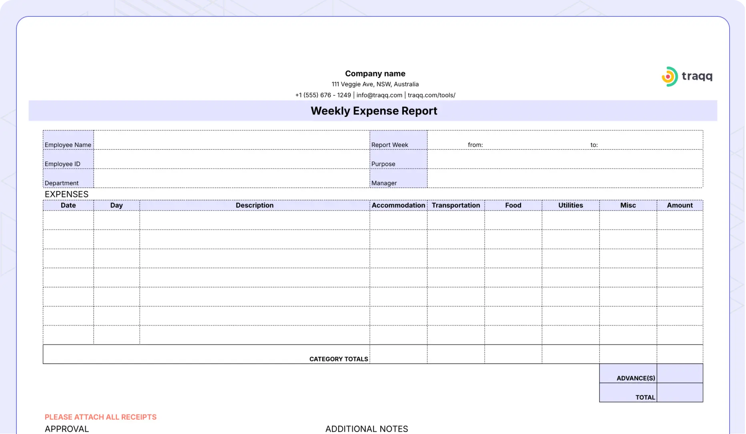
Task: Click the Report Week label cell
Action: 399,140
